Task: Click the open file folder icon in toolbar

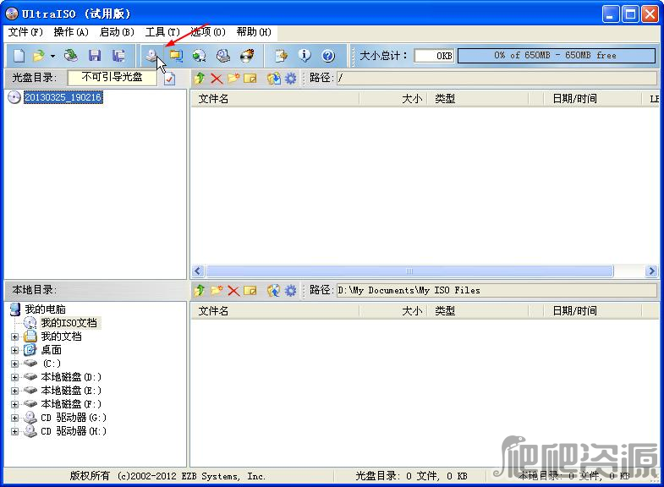Action: (39, 56)
